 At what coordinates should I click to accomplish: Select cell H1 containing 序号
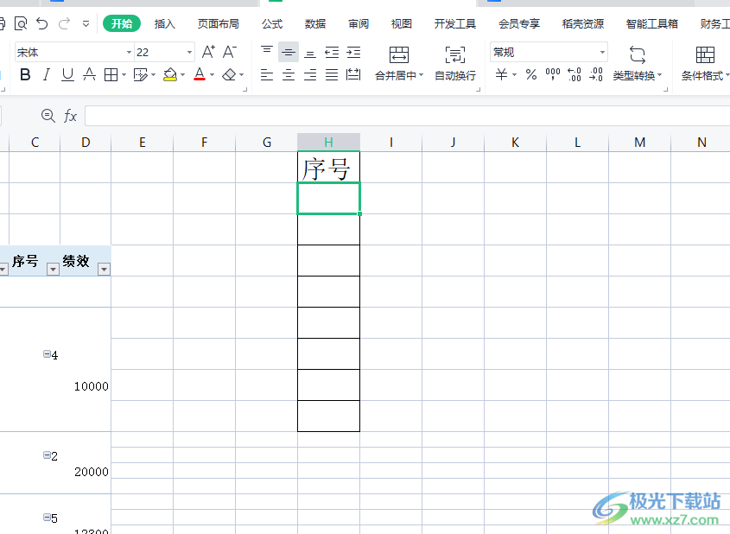pyautogui.click(x=328, y=167)
